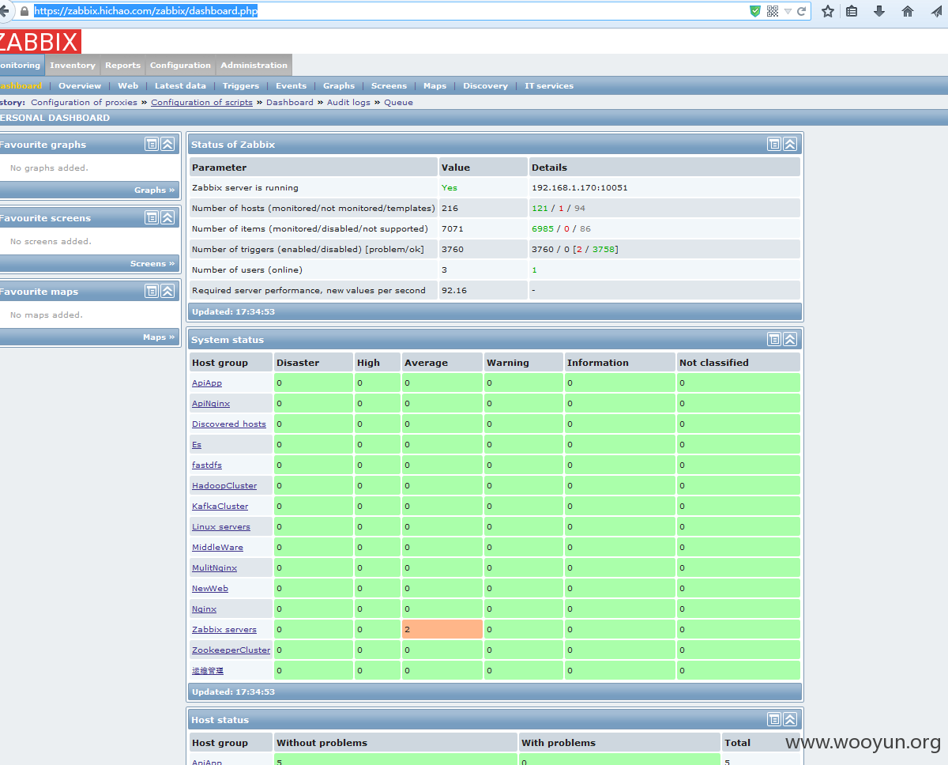Click server address 192.168.1.170:10051
This screenshot has width=948, height=765.
tap(580, 187)
